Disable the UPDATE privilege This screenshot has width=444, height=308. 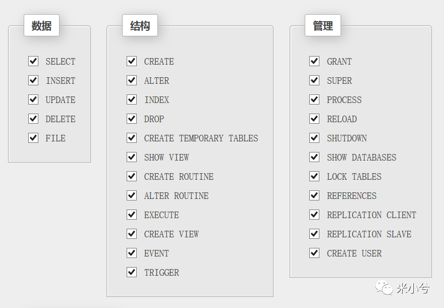click(33, 99)
